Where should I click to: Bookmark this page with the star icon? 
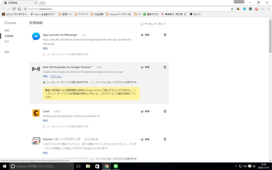(232, 9)
